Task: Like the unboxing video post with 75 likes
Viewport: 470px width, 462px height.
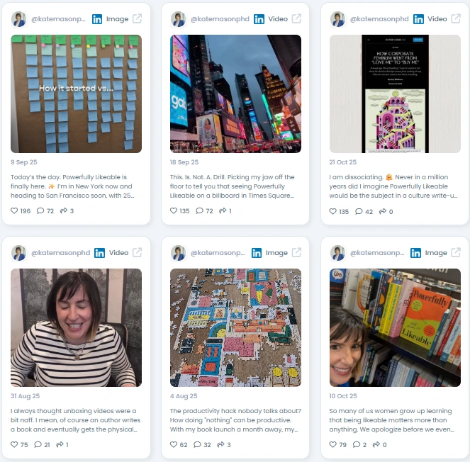Action: click(x=14, y=444)
